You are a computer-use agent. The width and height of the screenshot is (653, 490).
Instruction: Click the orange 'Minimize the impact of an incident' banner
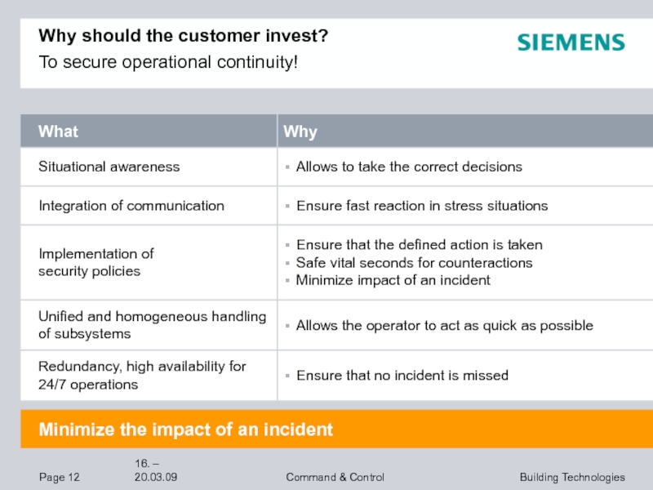337,430
